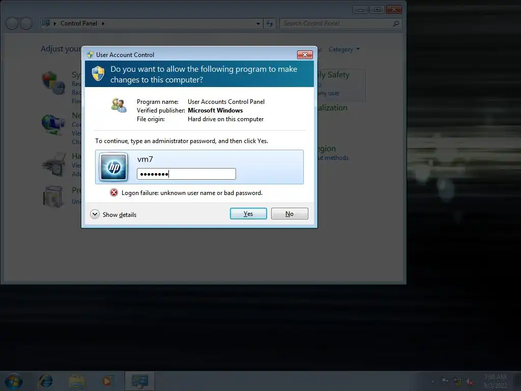Viewport: 521px width, 391px height.
Task: Click the UAC shield icon in banner
Action: tap(98, 73)
